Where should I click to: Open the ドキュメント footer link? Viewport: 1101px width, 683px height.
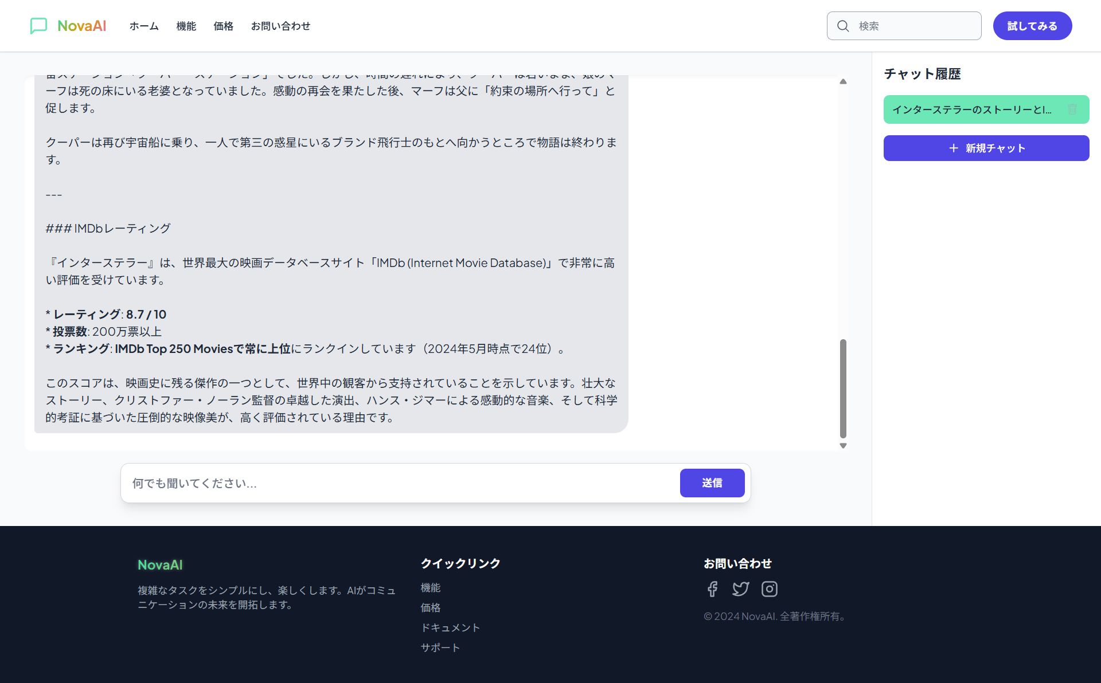450,627
